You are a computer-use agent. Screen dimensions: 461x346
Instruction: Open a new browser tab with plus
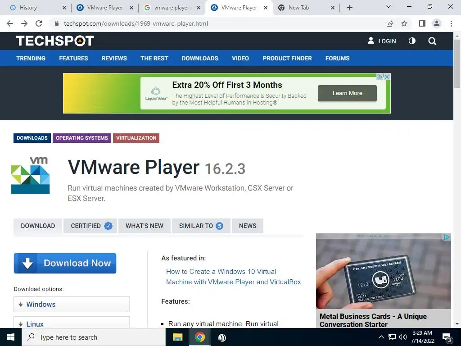(x=349, y=8)
